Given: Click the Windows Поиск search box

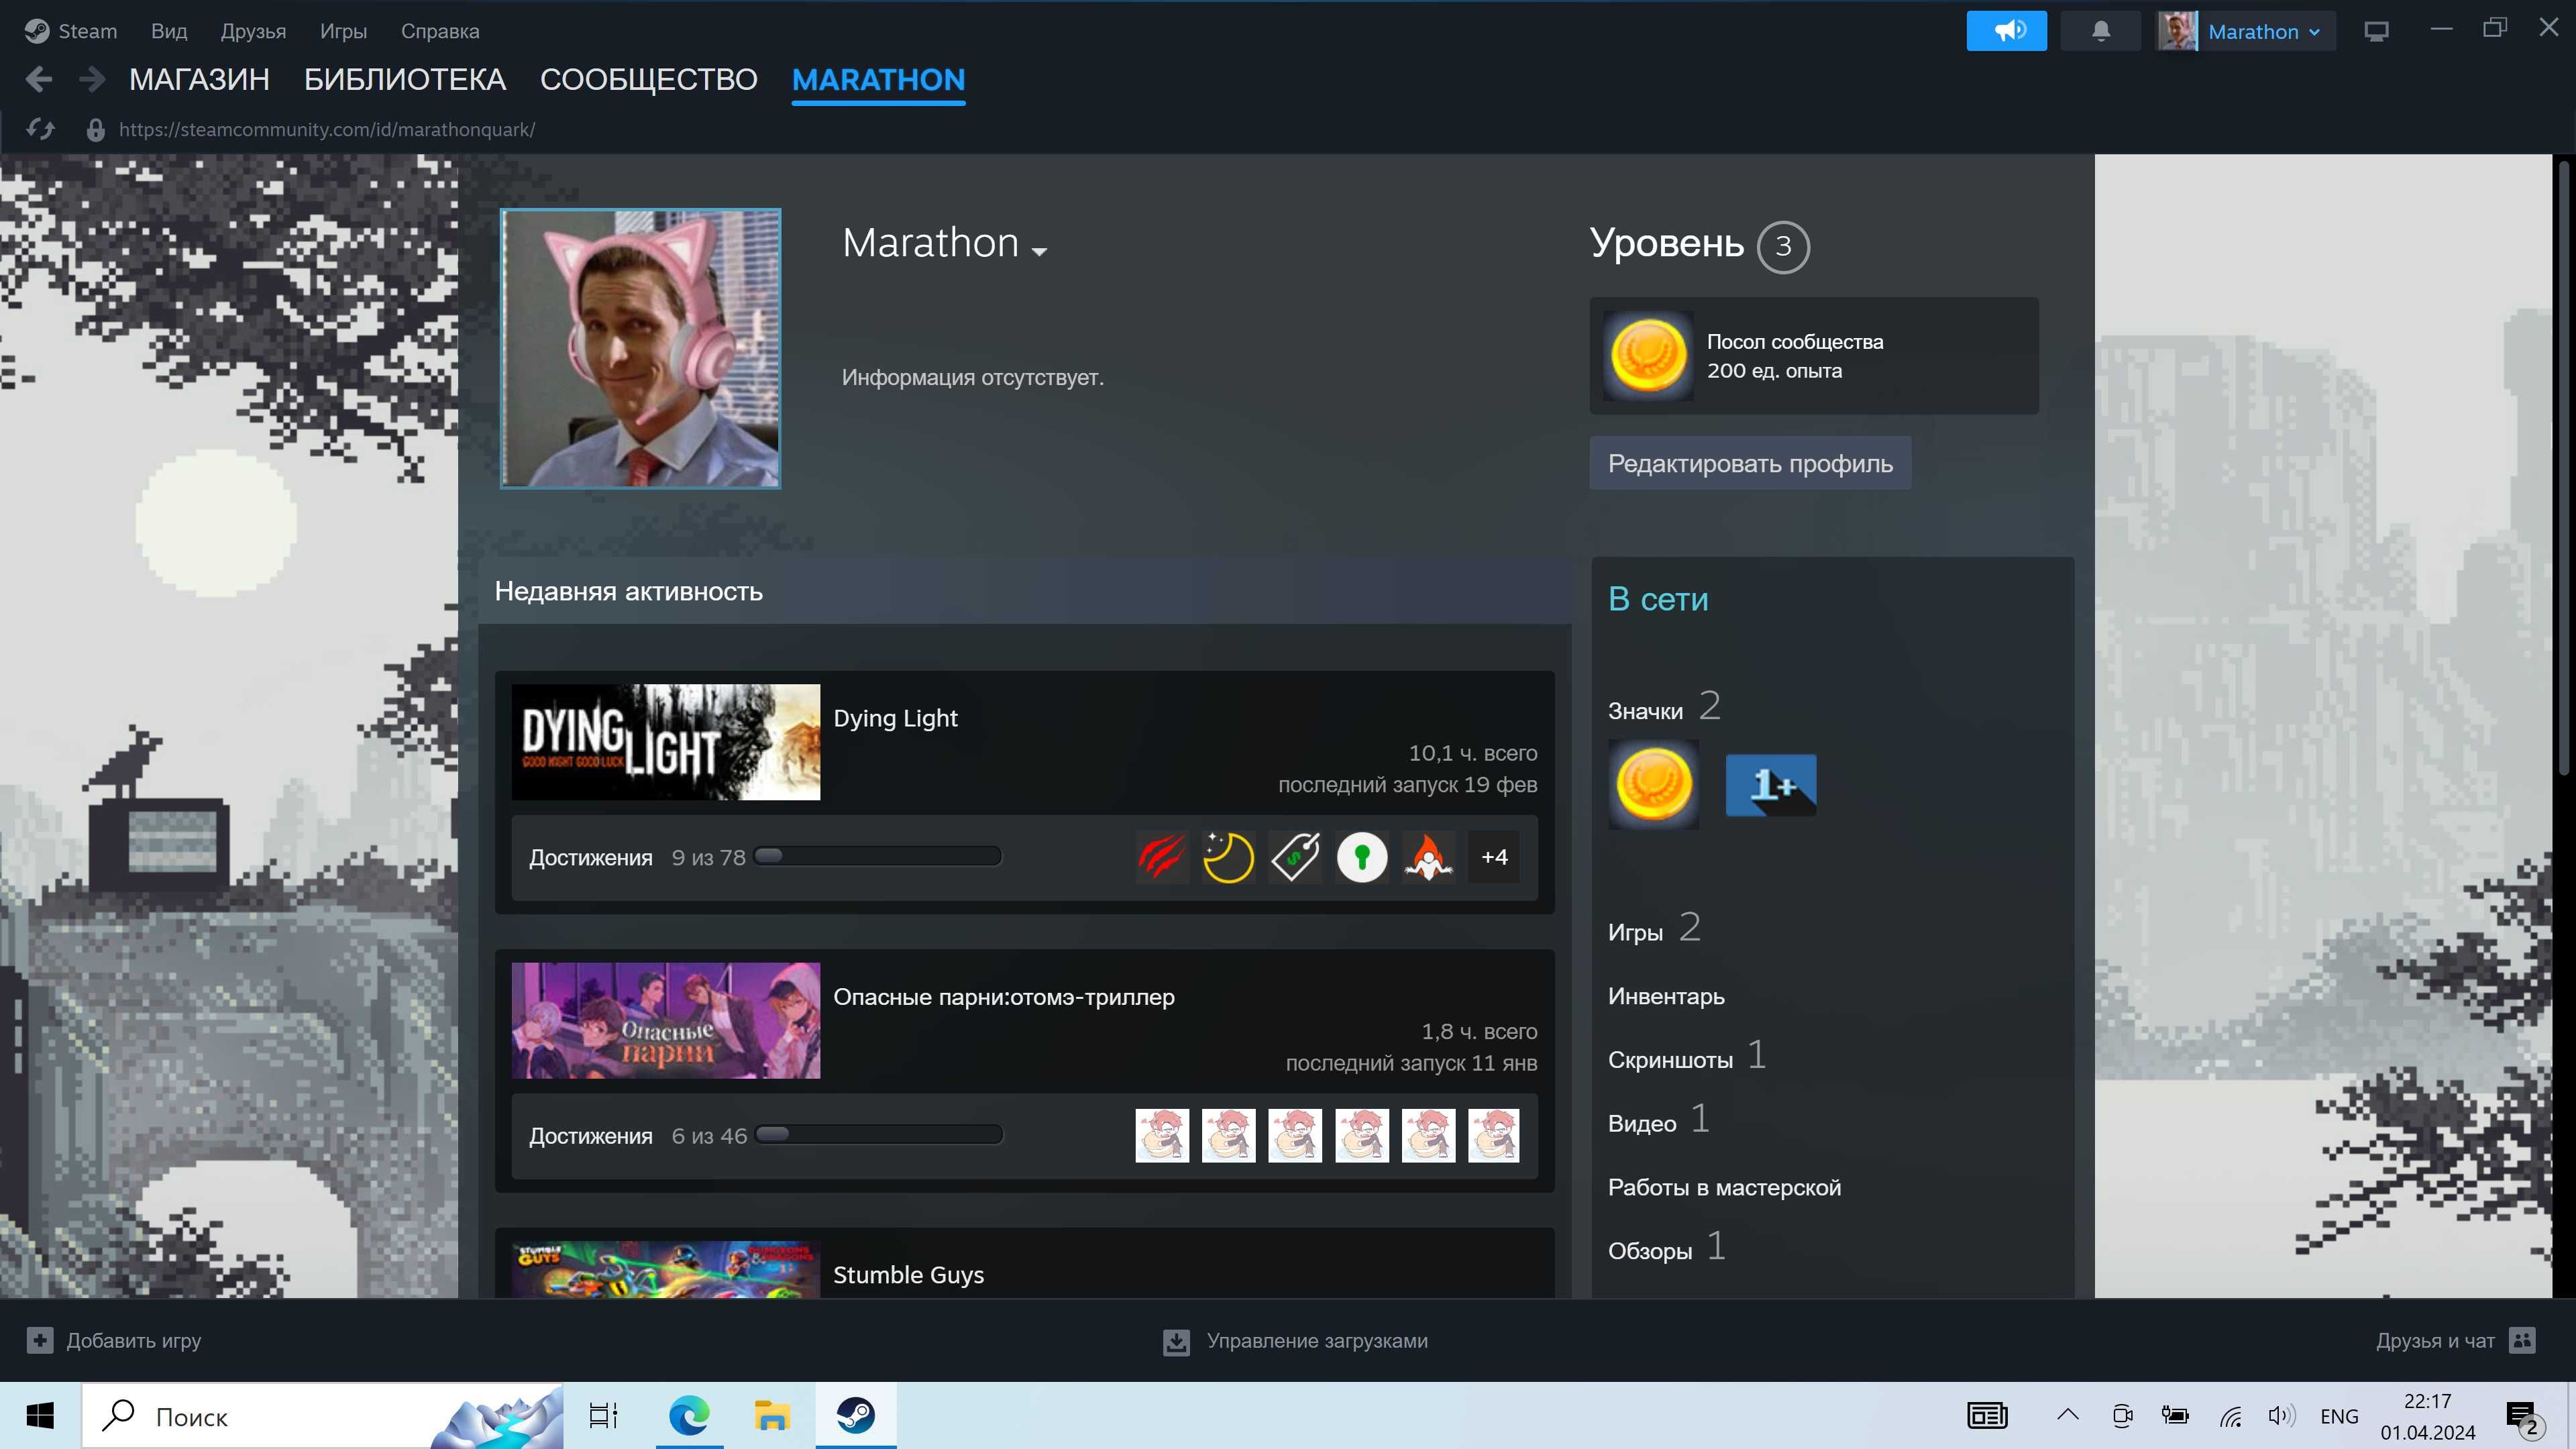Looking at the screenshot, I should pyautogui.click(x=322, y=1416).
